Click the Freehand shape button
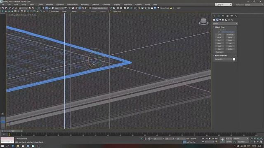The height and width of the screenshot is (148, 264). click(x=219, y=52)
